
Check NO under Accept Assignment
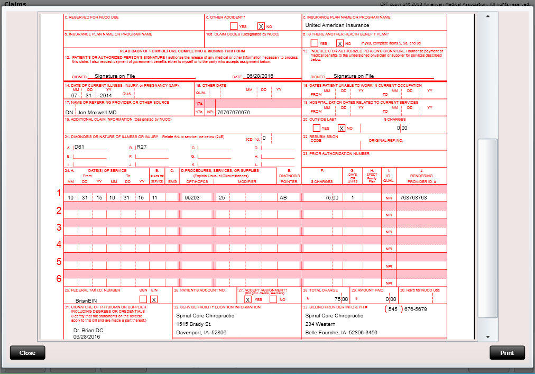pyautogui.click(x=272, y=299)
